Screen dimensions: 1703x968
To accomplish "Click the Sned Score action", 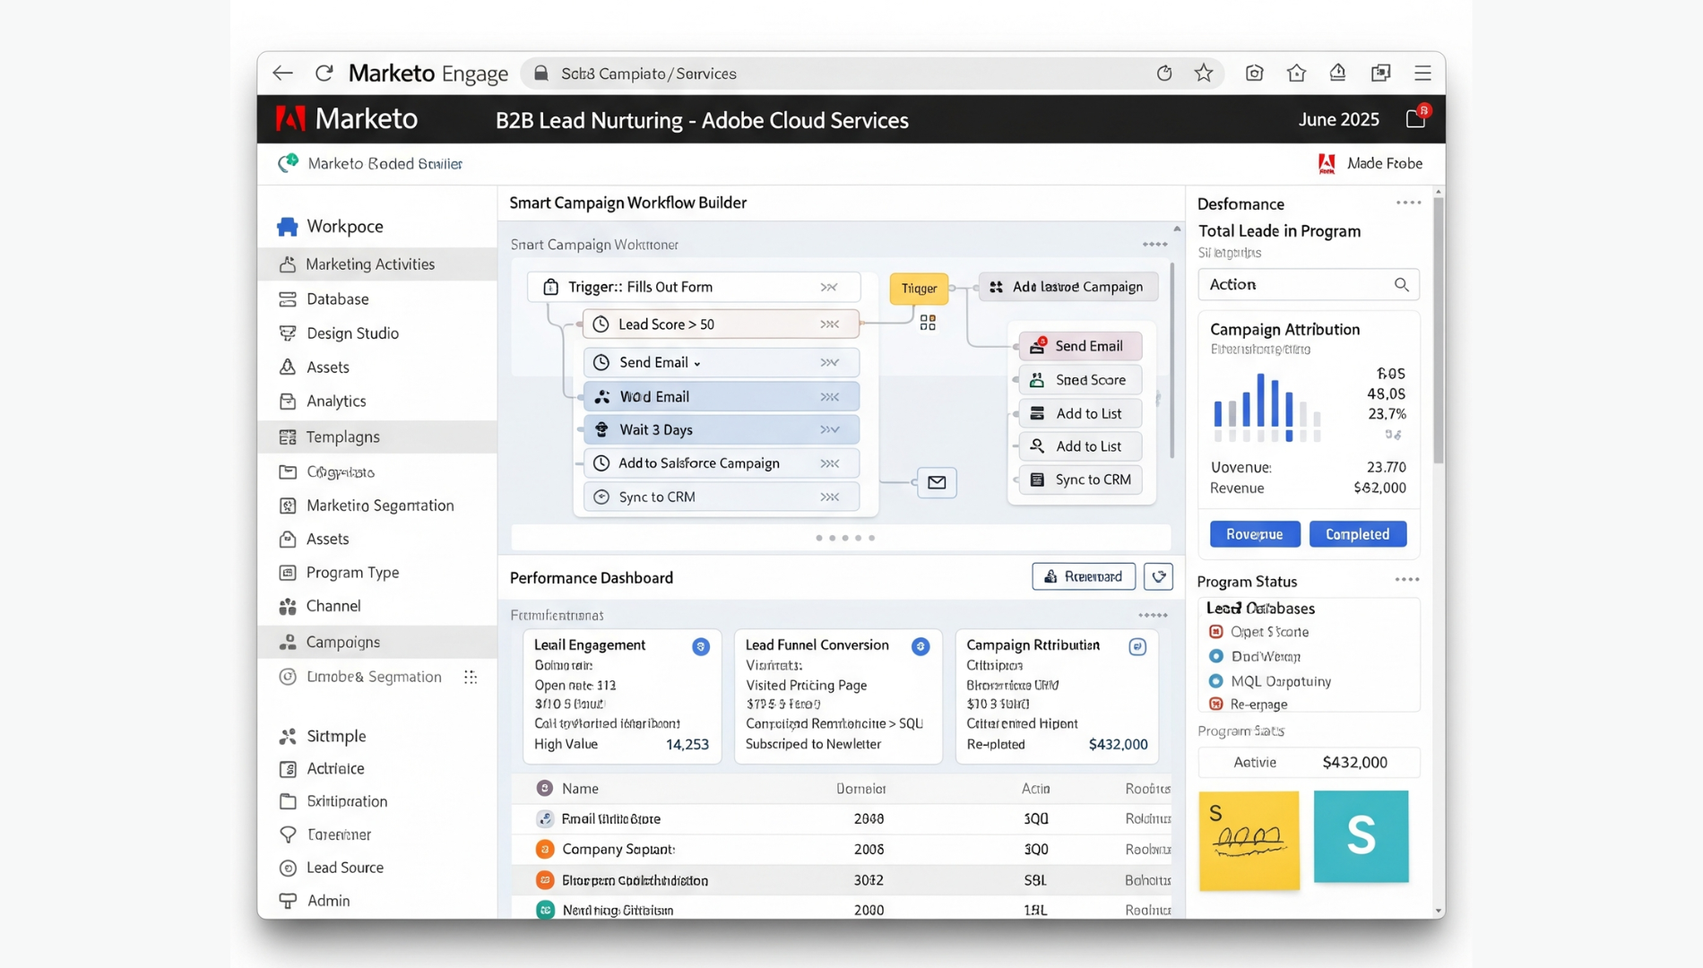I will (x=1080, y=380).
